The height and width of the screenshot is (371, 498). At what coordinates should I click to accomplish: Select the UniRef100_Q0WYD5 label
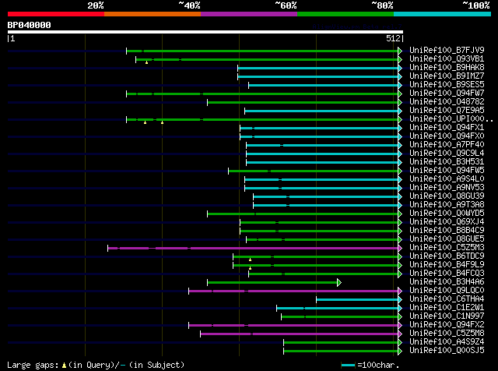(447, 214)
